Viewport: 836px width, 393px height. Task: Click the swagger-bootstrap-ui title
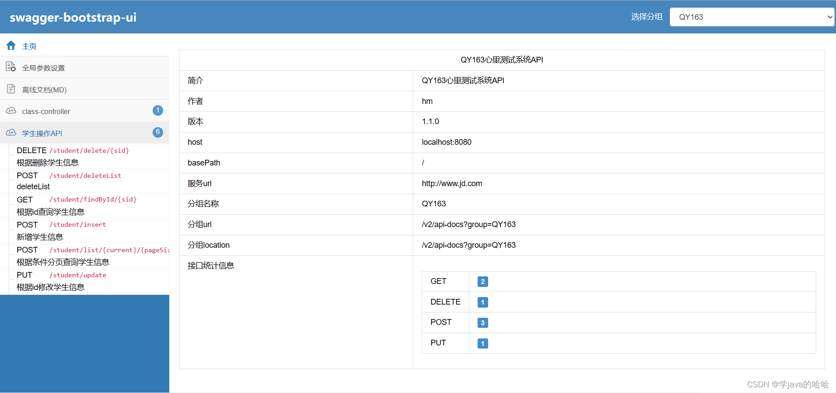73,17
